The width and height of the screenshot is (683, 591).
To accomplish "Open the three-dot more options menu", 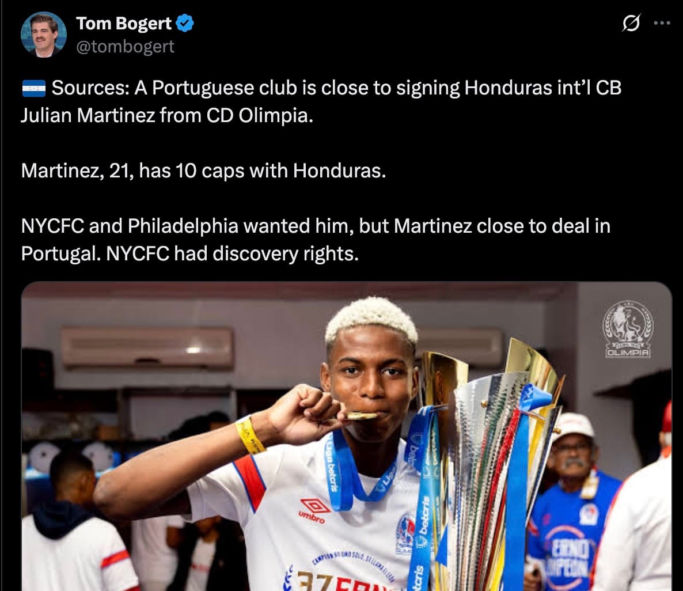I will 662,23.
